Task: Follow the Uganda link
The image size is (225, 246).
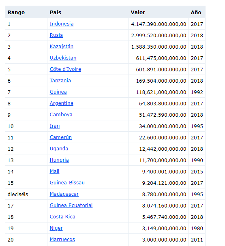Action: 59,149
